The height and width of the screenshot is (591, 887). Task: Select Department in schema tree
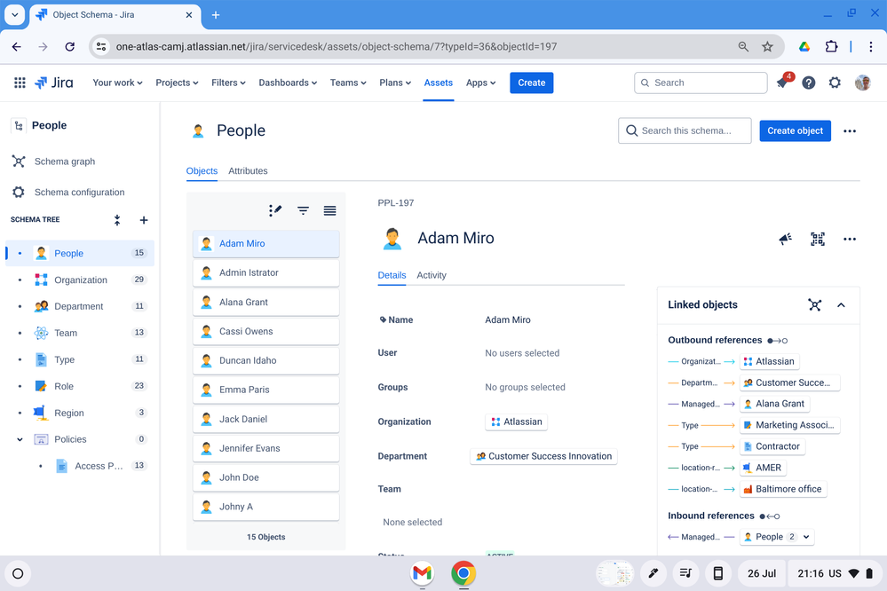(80, 306)
